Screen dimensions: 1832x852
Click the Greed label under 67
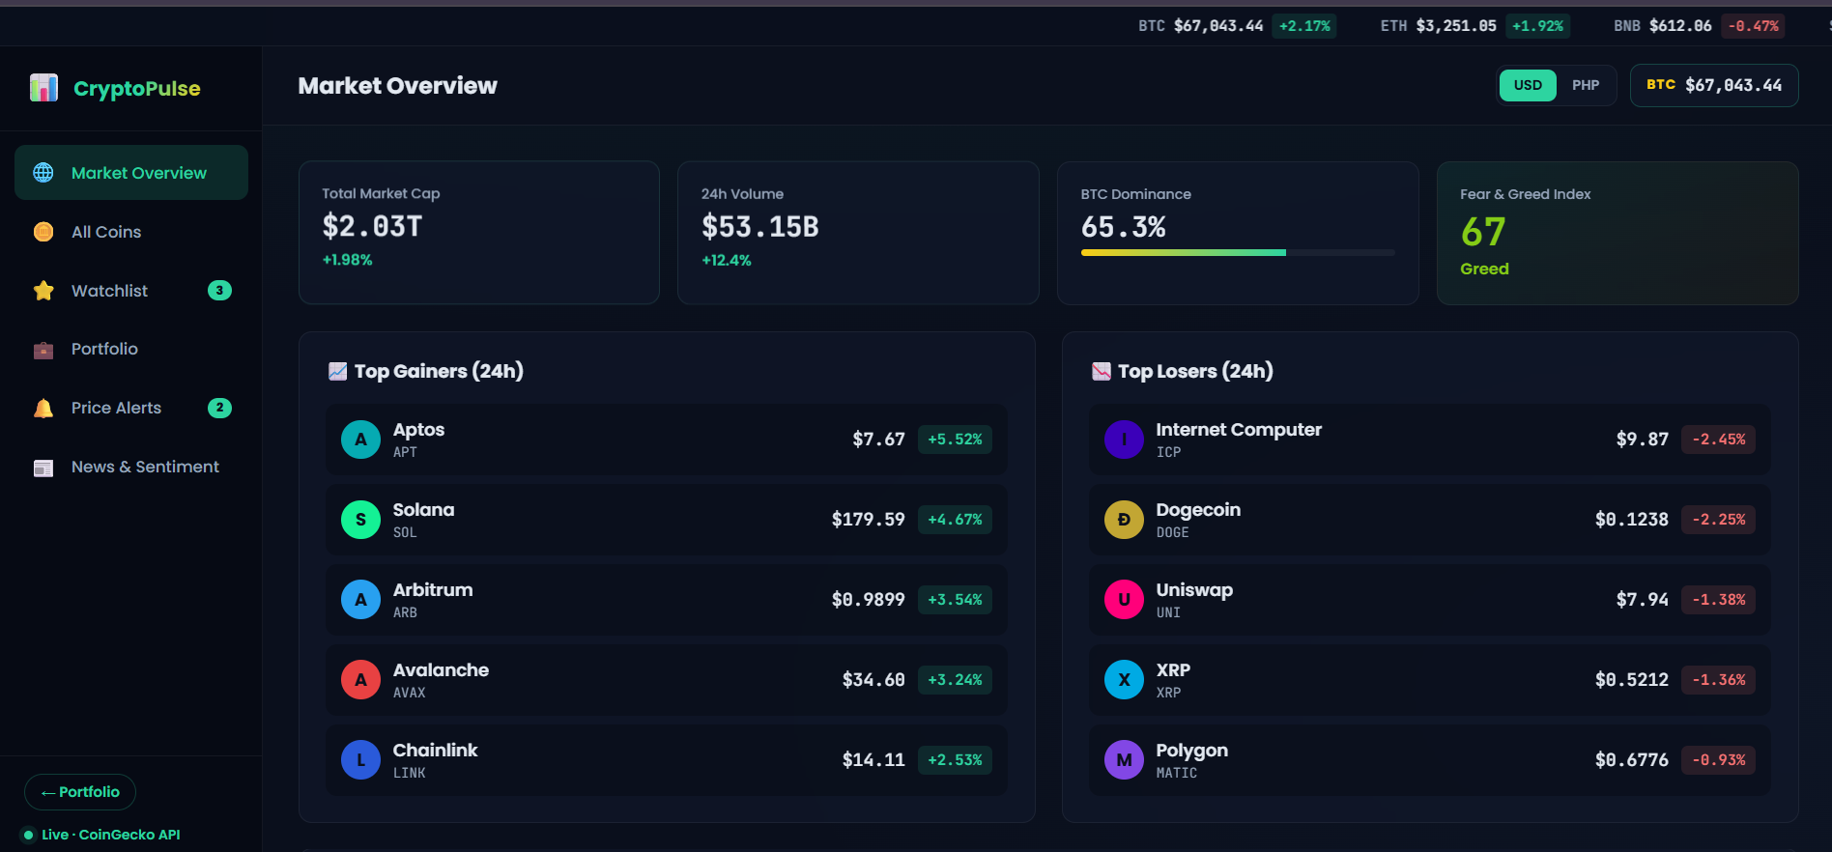(x=1484, y=270)
